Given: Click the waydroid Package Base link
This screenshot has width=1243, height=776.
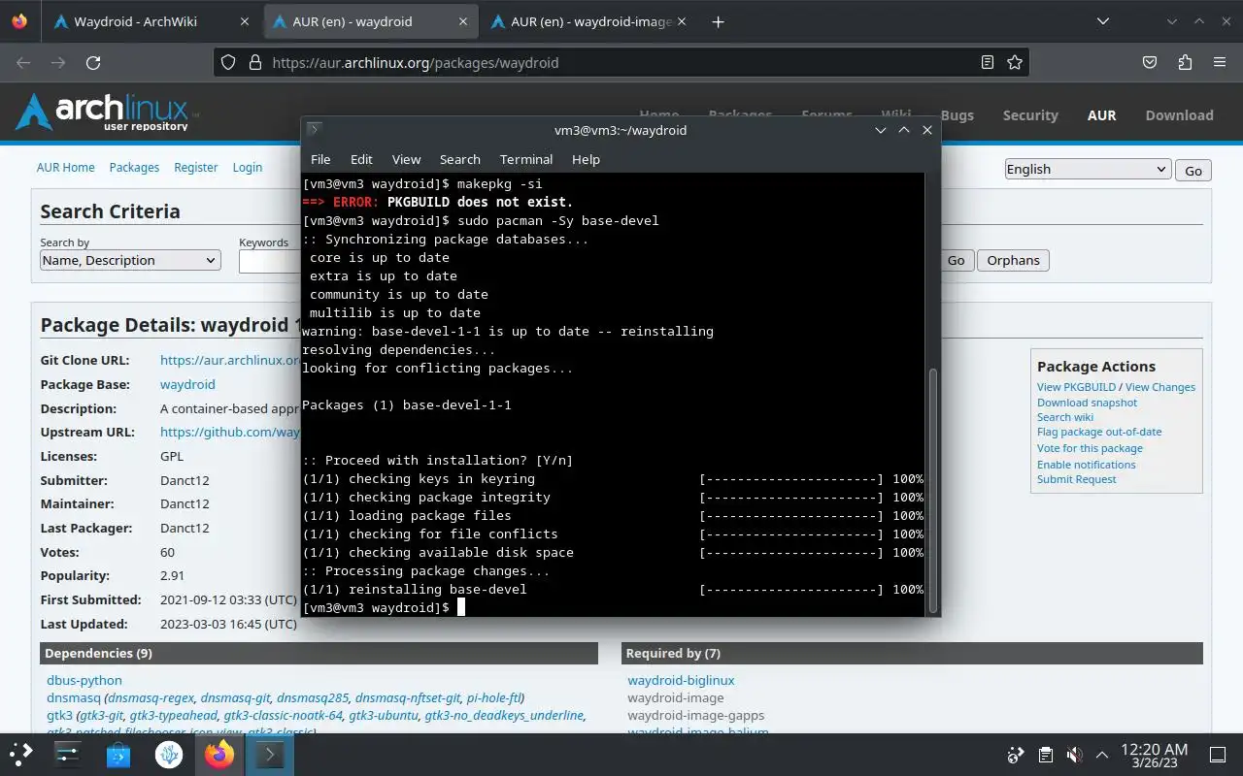Looking at the screenshot, I should click(187, 384).
